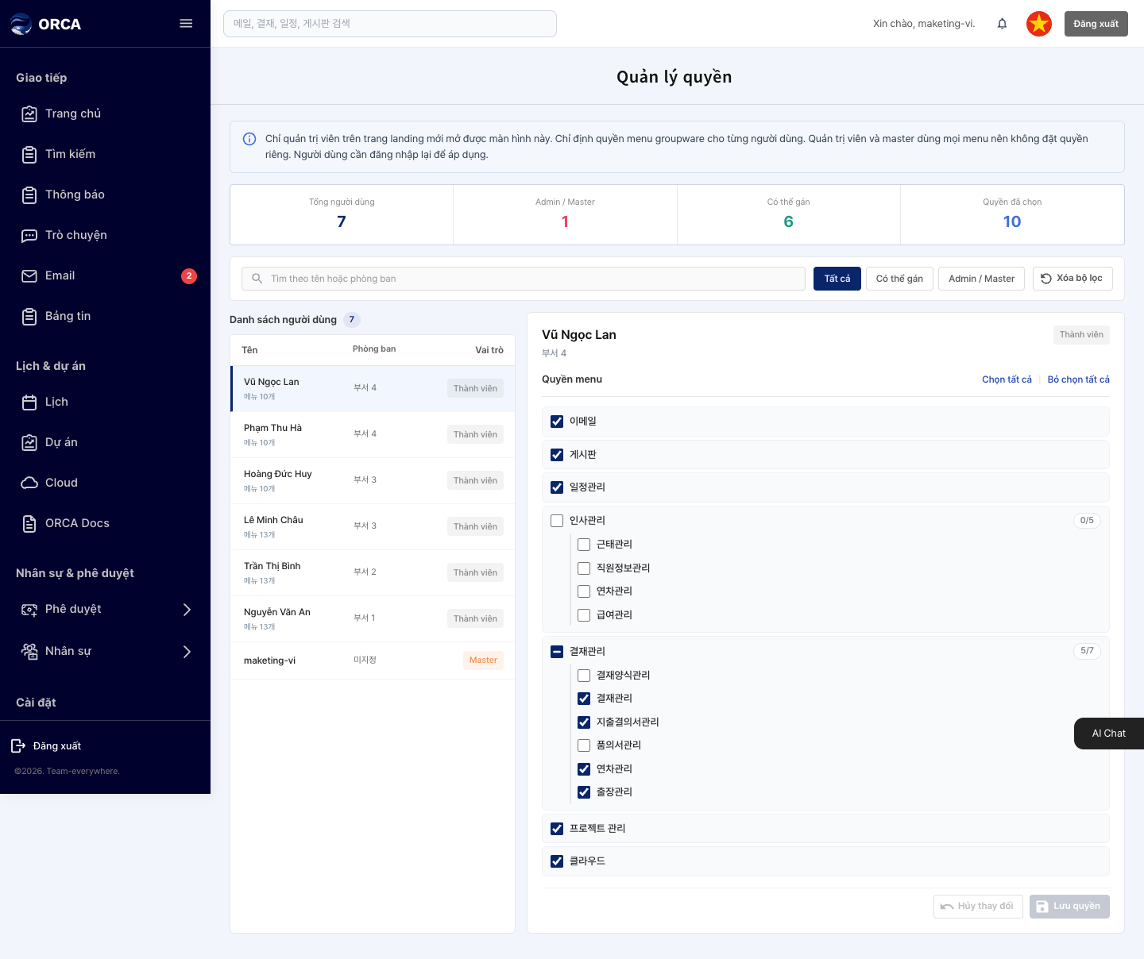Click the Thông báo sidebar icon
Image resolution: width=1144 pixels, height=959 pixels.
click(29, 194)
